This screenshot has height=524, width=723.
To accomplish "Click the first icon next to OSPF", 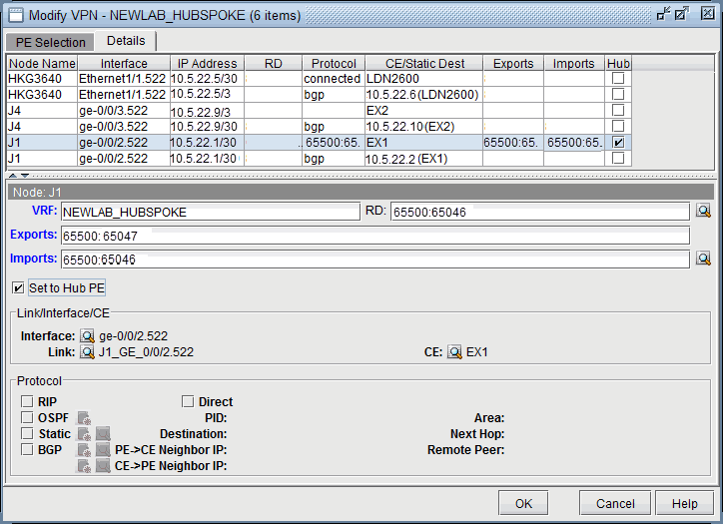I will point(85,418).
